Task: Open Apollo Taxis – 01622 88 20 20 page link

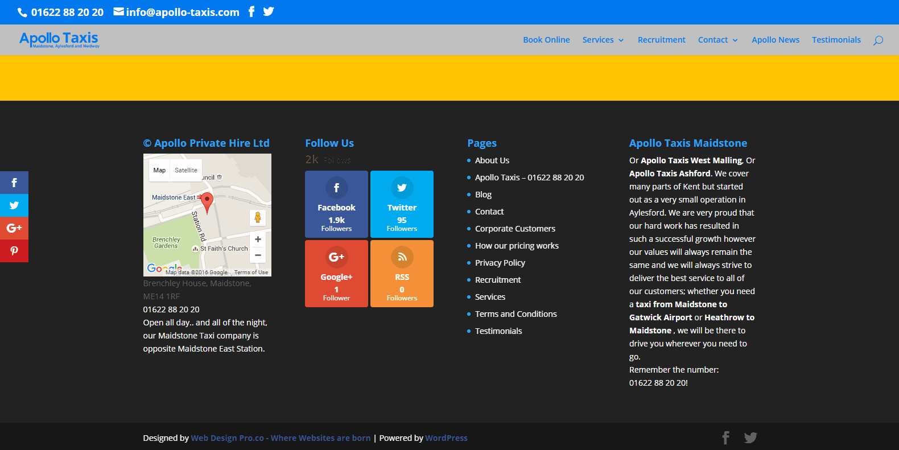Action: click(530, 177)
